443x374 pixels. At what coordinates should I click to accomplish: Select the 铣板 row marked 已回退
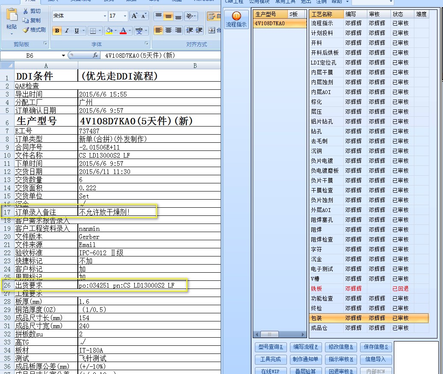click(369, 289)
